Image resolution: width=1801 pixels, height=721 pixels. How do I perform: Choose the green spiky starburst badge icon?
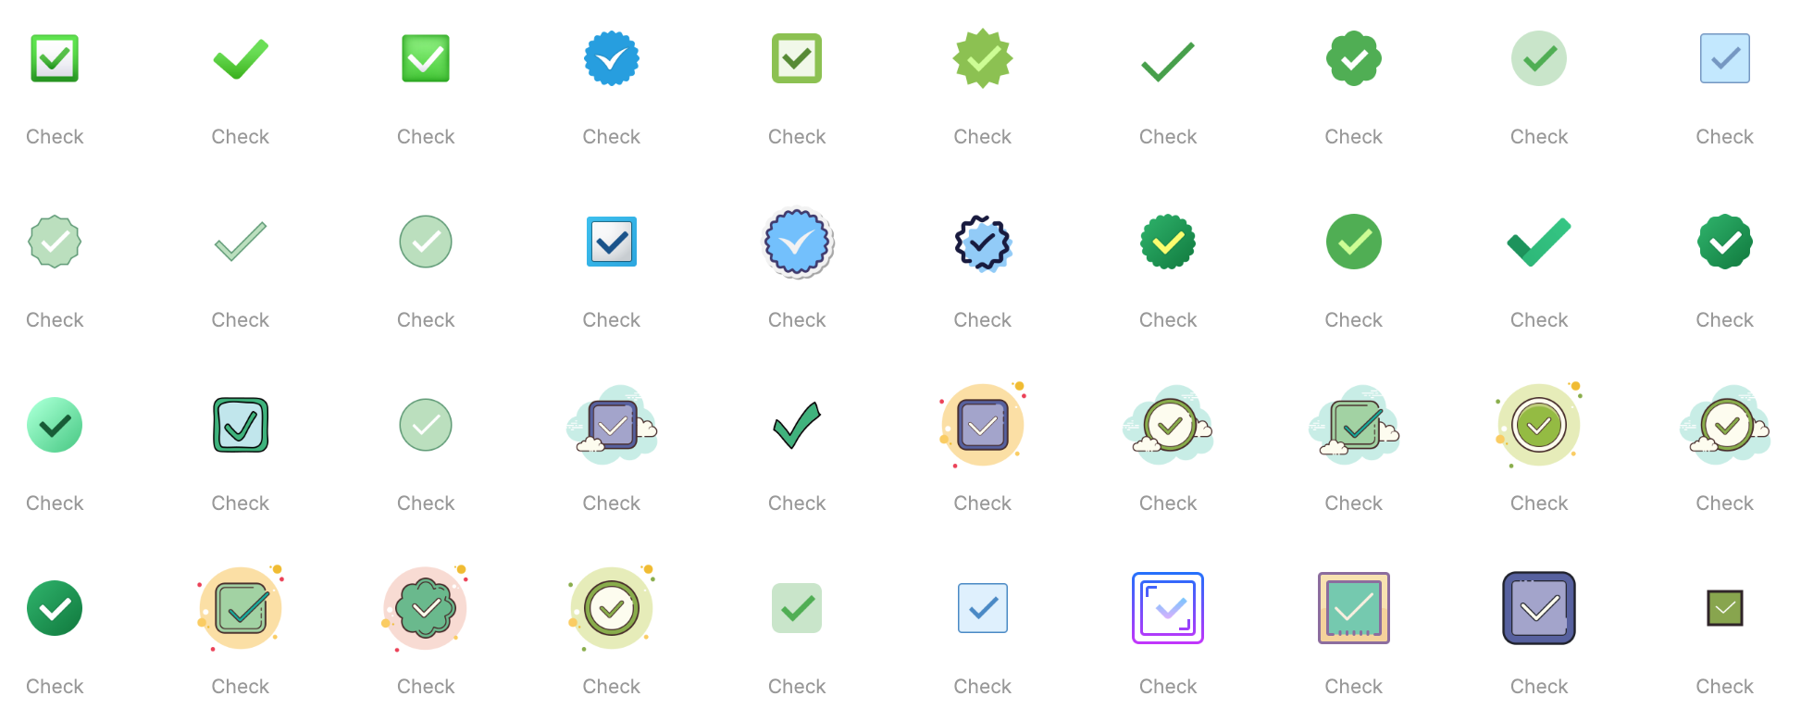tap(983, 58)
